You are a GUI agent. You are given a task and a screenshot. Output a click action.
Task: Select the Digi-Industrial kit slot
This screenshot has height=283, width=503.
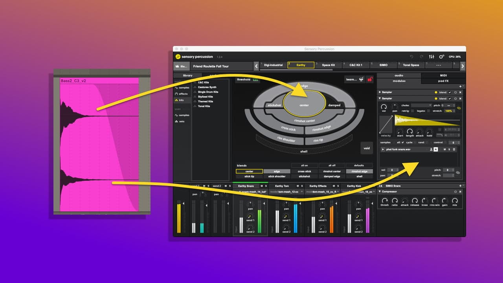pos(273,65)
